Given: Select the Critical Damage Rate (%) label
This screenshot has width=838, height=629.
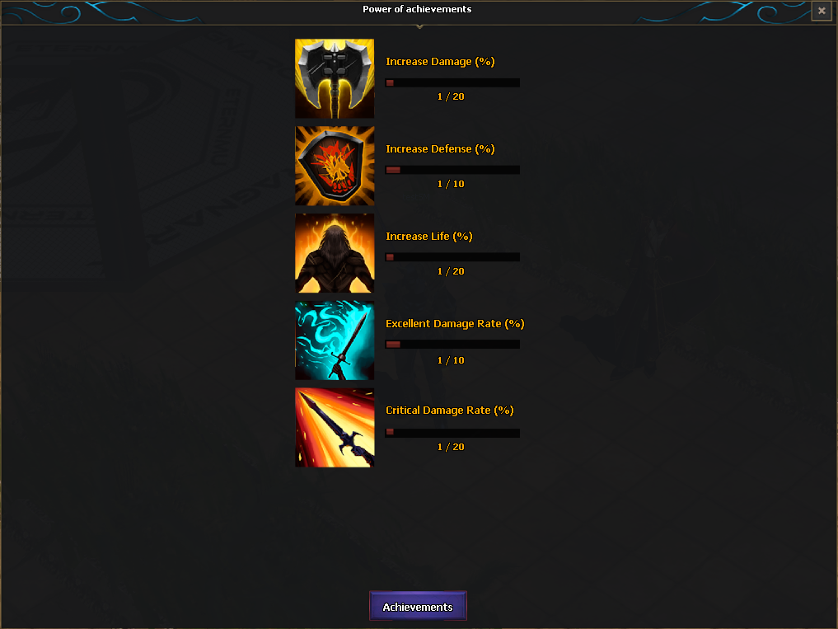Looking at the screenshot, I should 449,411.
